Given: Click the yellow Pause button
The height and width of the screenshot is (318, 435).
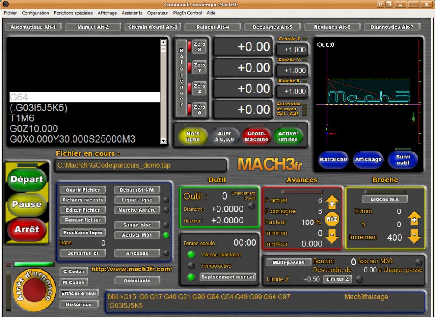Looking at the screenshot, I should point(27,204).
